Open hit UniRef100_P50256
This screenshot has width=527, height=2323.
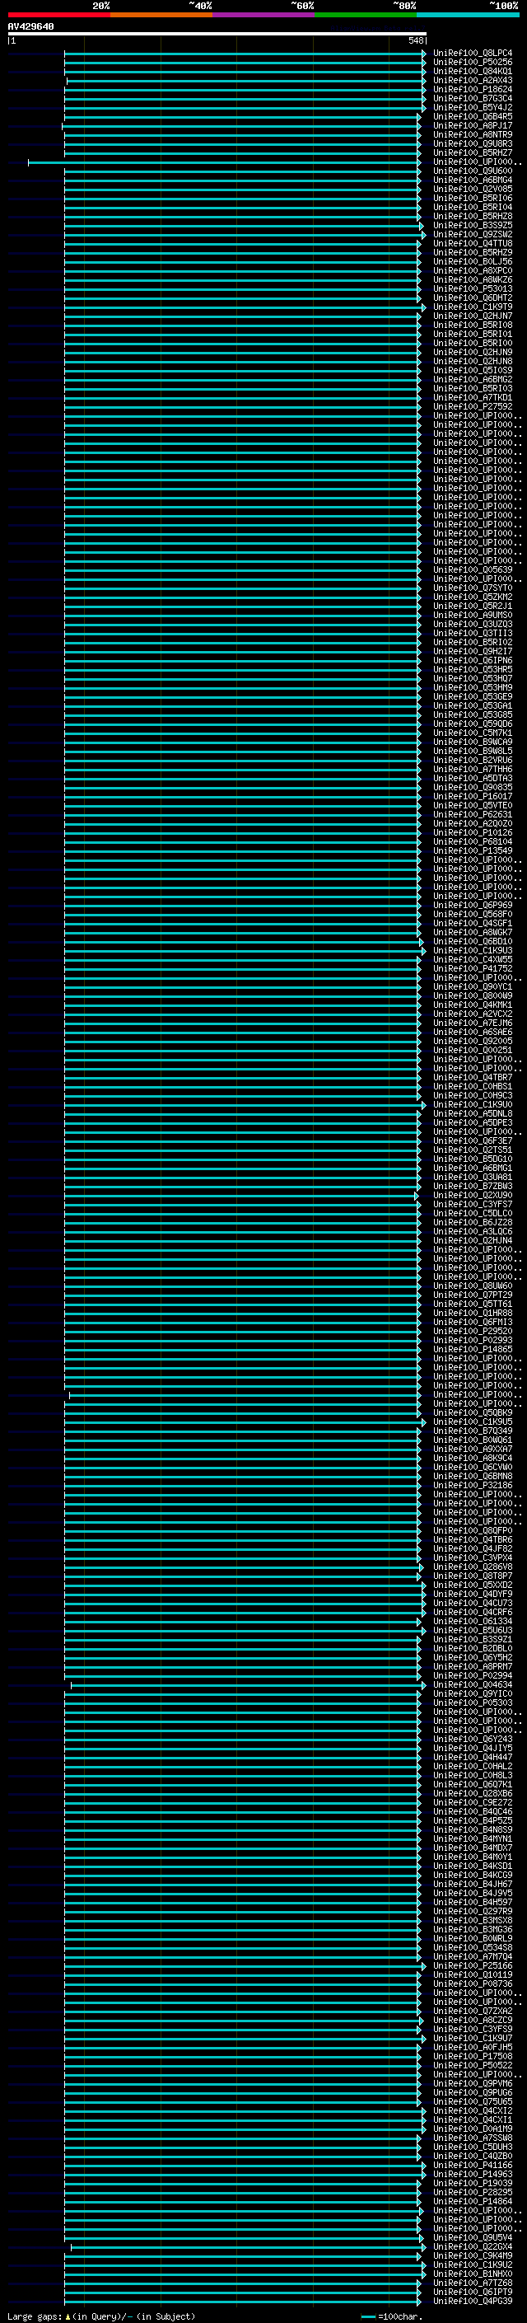point(472,63)
